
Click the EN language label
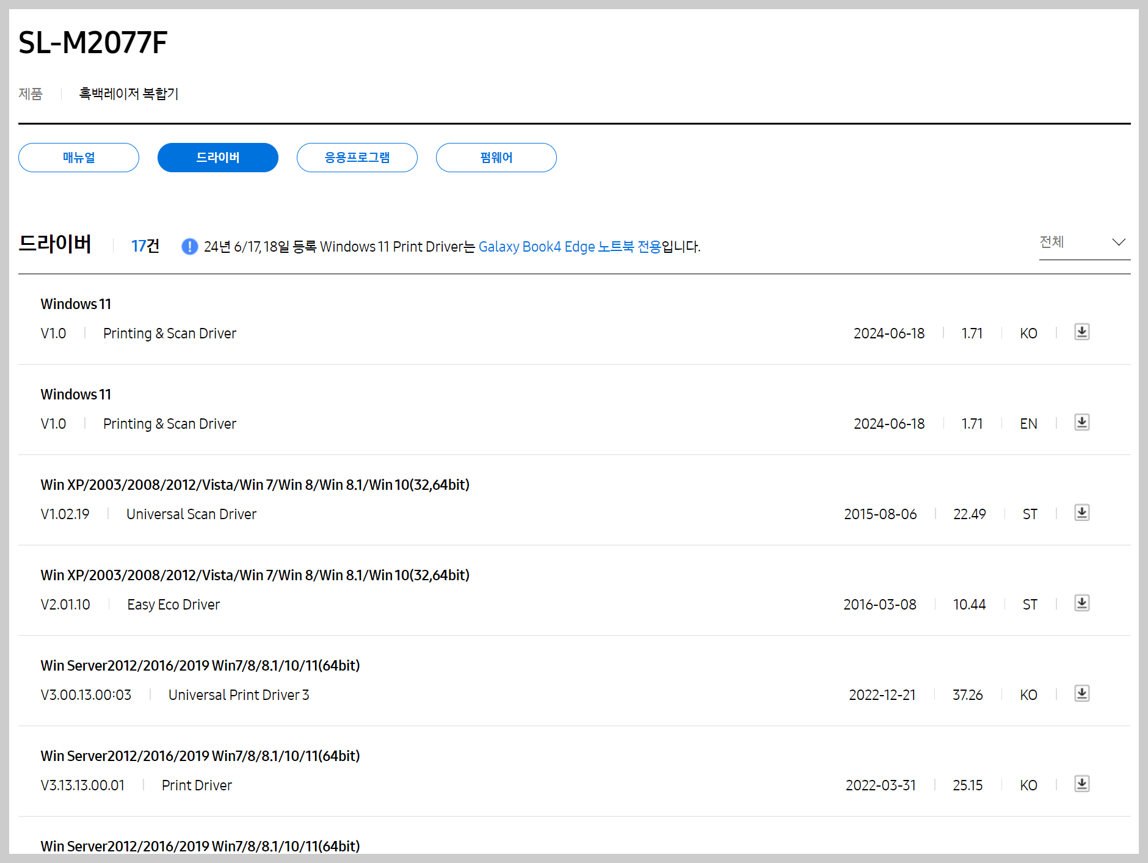(x=1029, y=424)
